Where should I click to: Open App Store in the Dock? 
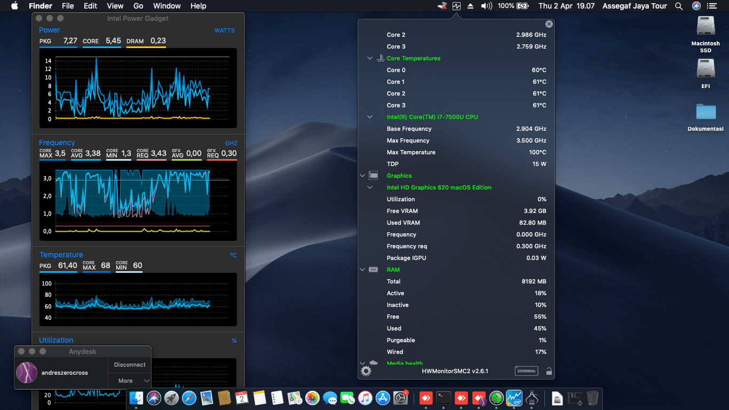pyautogui.click(x=383, y=398)
